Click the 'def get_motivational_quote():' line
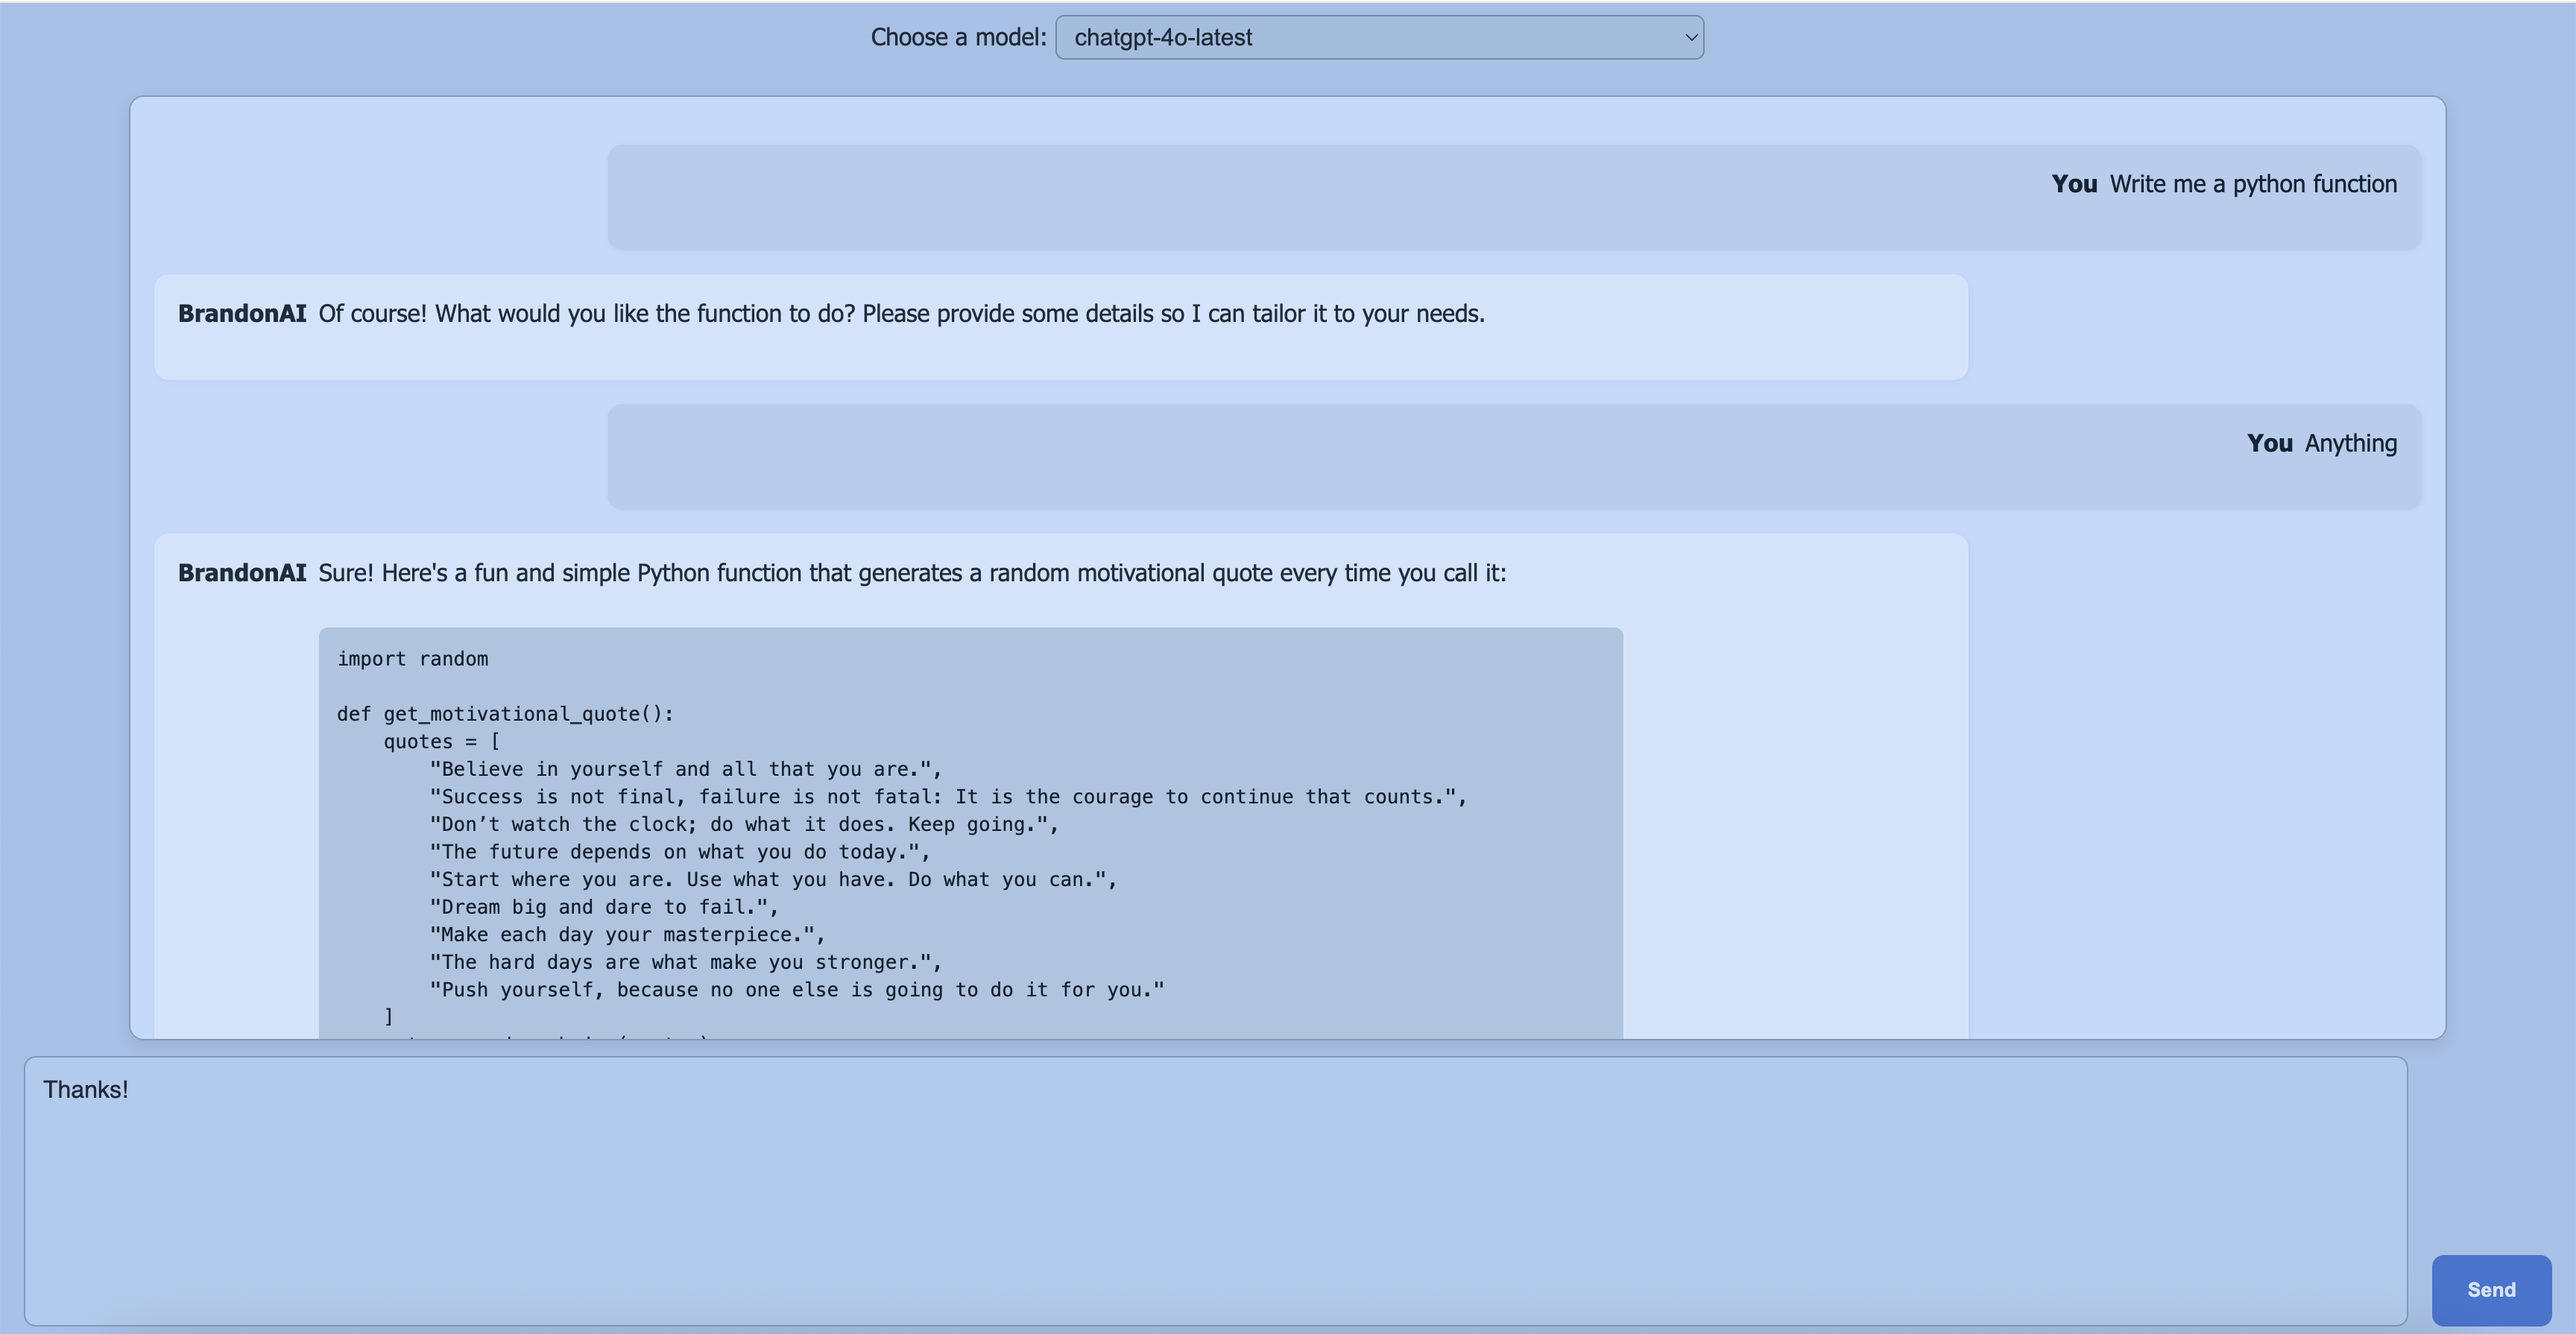Viewport: 2576px width, 1334px height. tap(505, 714)
